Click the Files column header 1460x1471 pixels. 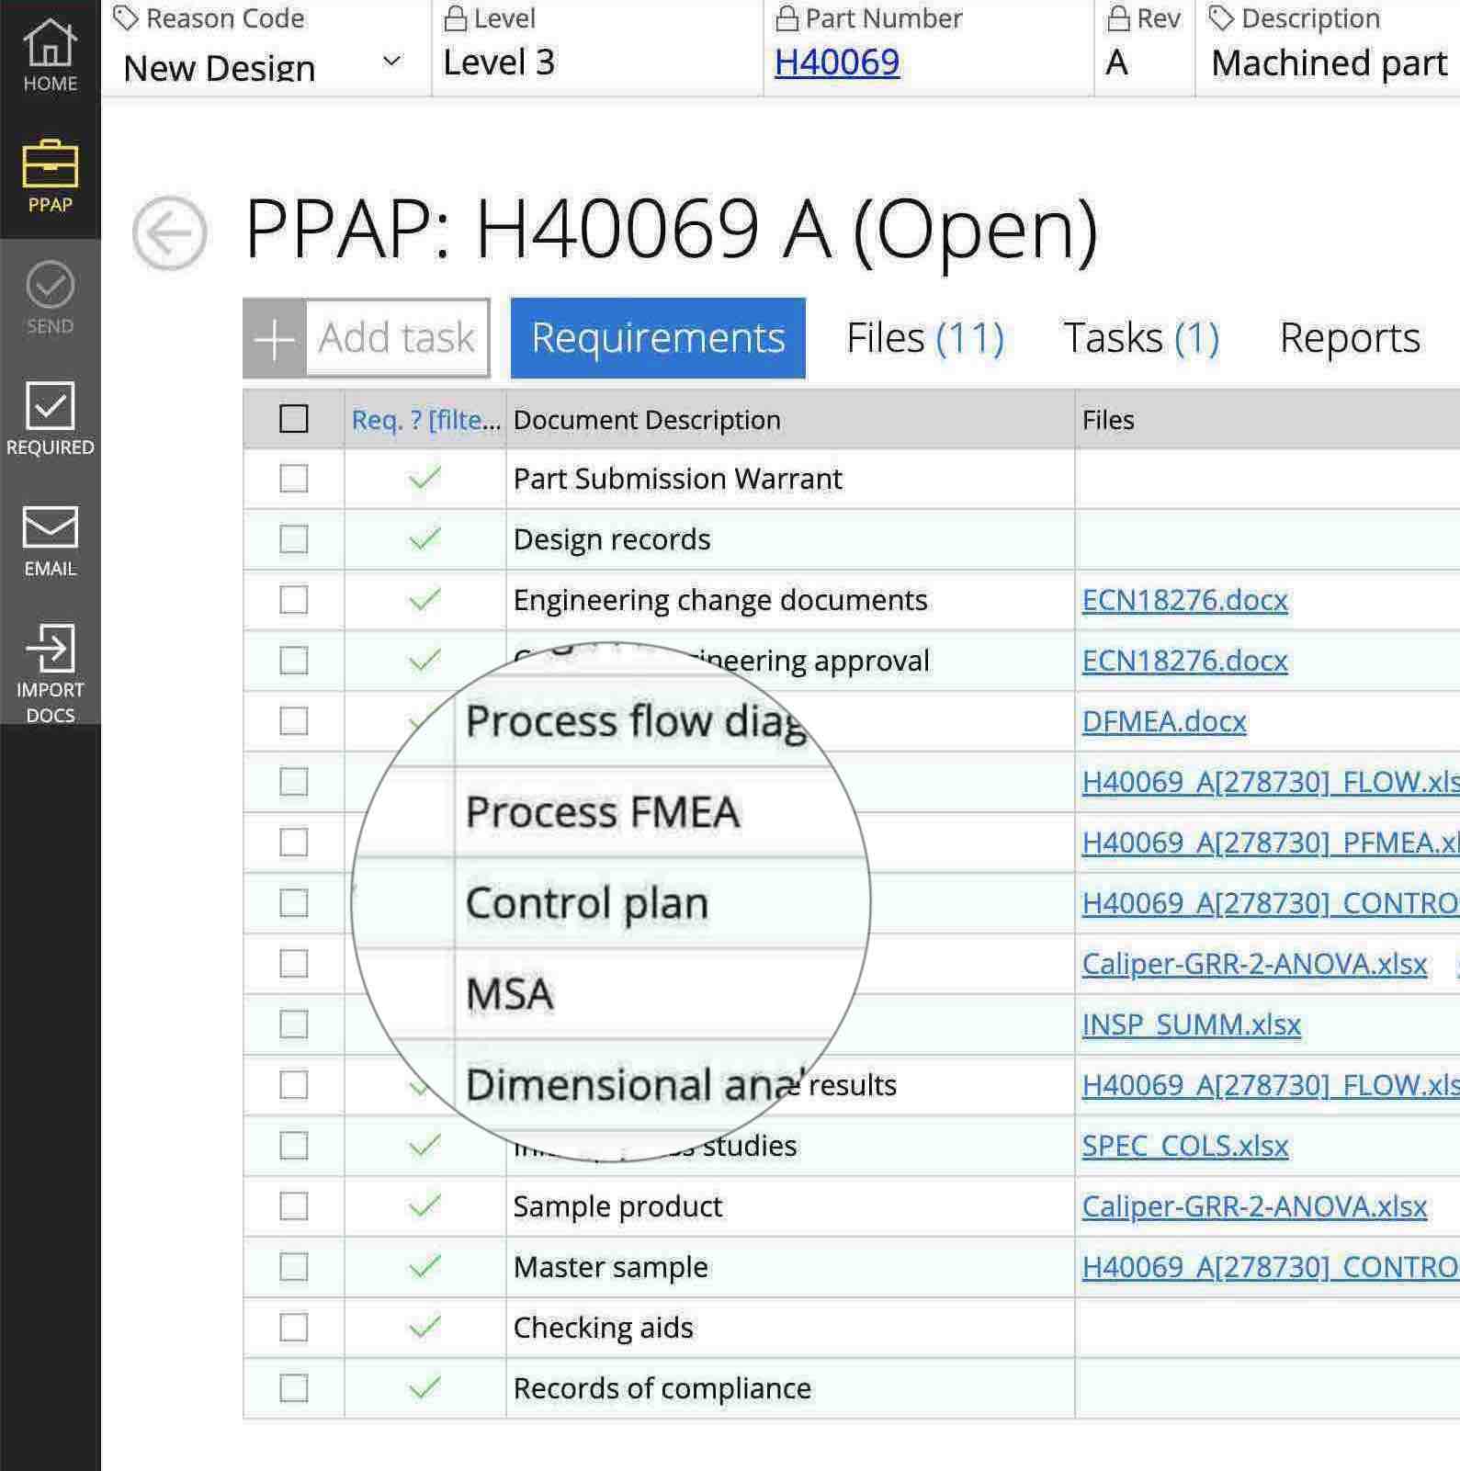(x=1267, y=420)
